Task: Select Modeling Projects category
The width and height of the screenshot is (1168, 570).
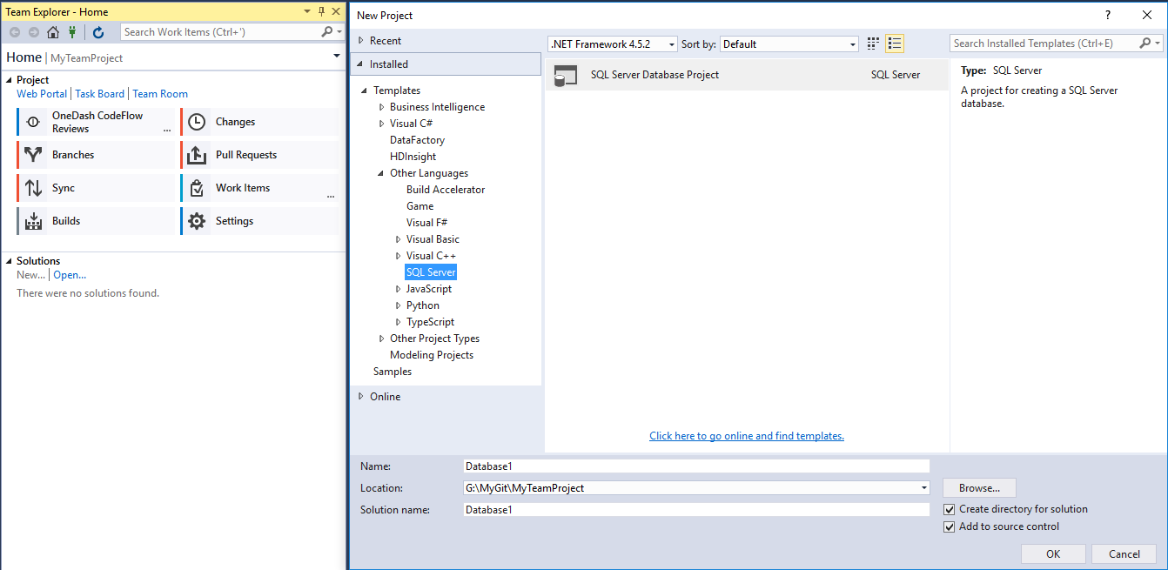Action: 432,355
